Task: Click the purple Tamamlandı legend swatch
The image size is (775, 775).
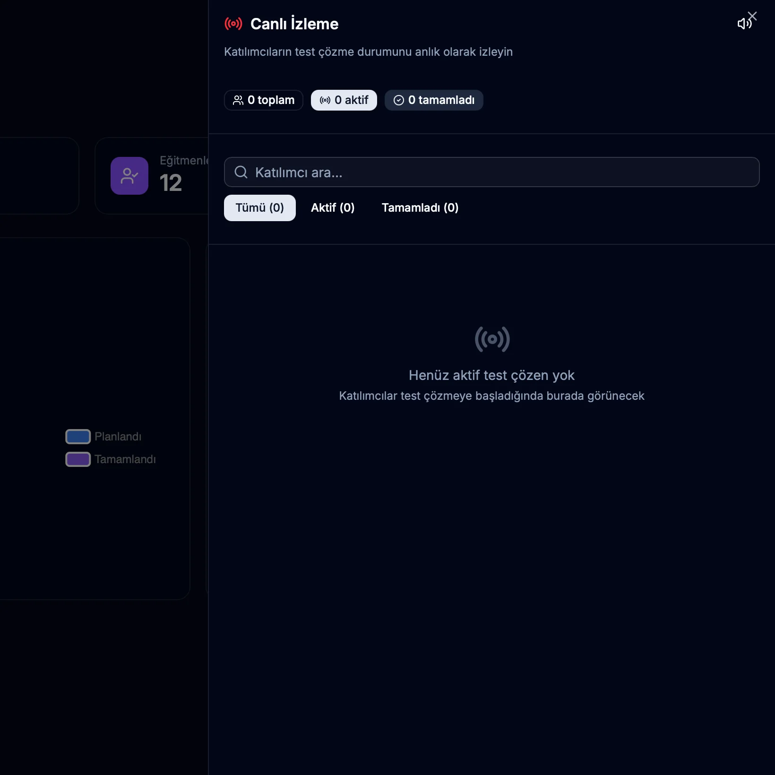Action: point(78,459)
